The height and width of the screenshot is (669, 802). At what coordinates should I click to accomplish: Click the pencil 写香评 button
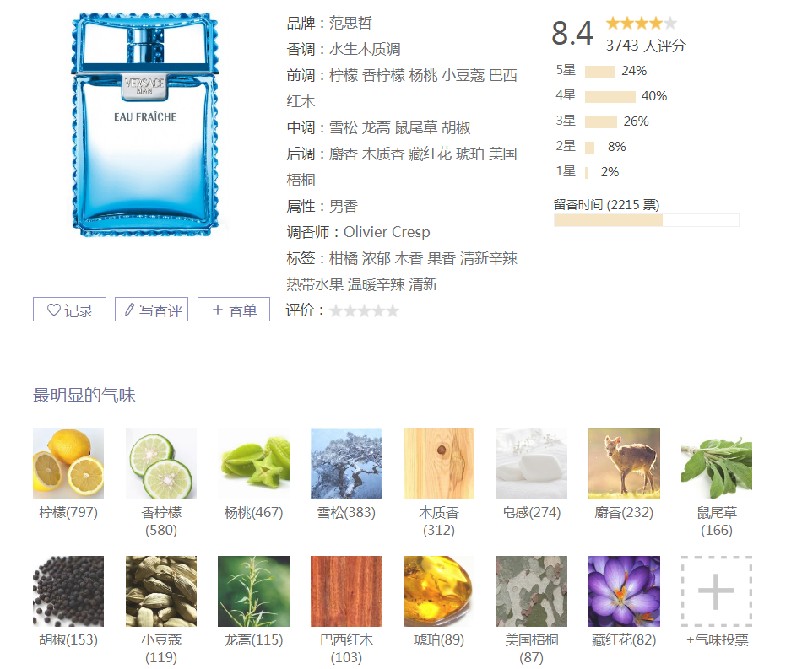(x=152, y=310)
